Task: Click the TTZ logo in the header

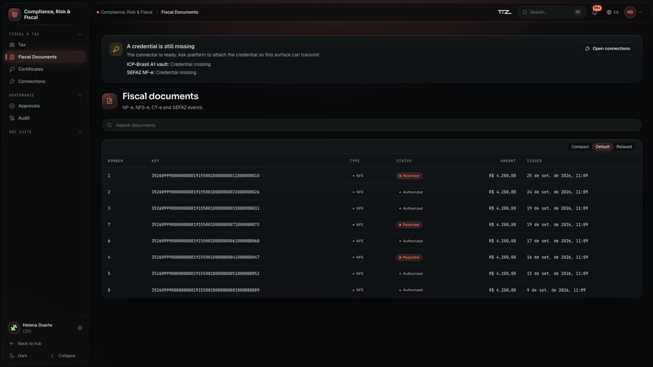Action: (505, 12)
